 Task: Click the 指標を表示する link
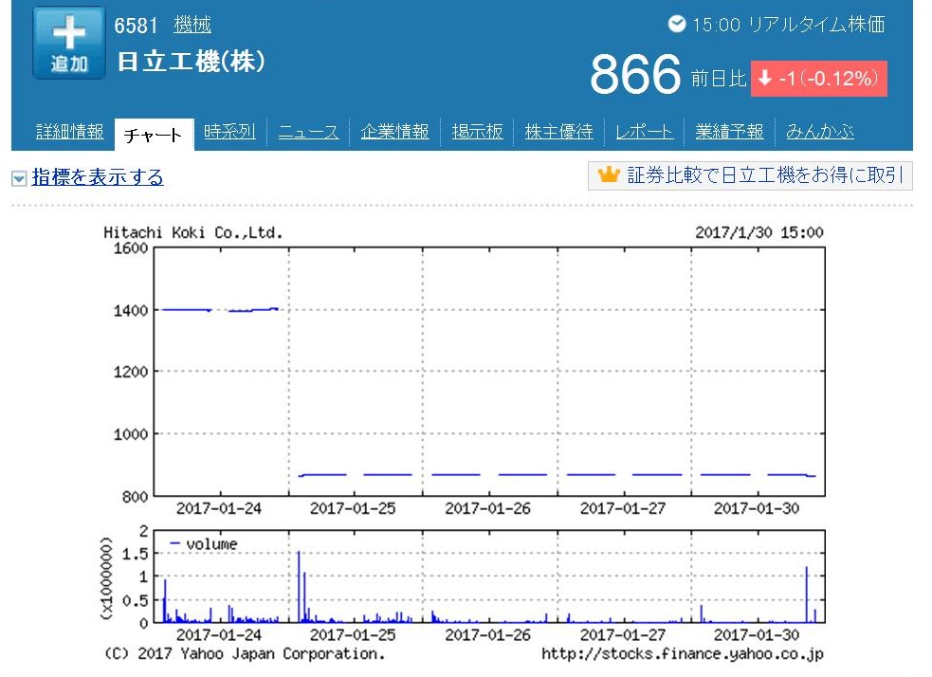[98, 177]
